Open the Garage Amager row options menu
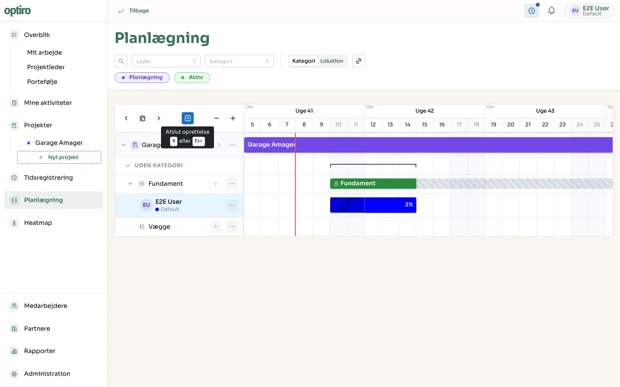Screen dimensions: 620x387 (232, 145)
